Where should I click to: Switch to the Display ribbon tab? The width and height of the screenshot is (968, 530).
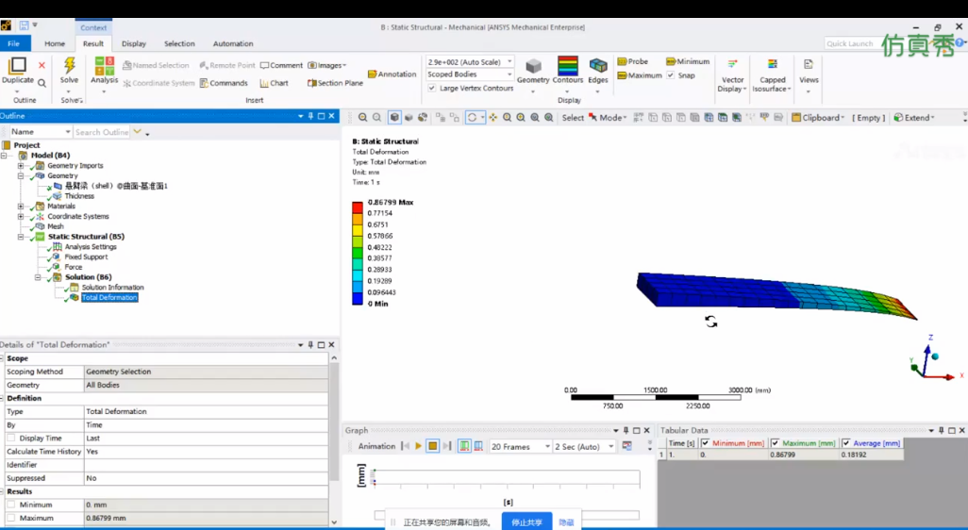(x=134, y=43)
